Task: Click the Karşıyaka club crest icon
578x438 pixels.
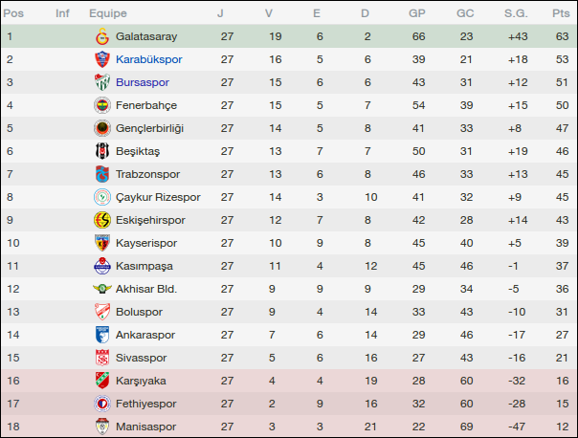Action: 101,381
